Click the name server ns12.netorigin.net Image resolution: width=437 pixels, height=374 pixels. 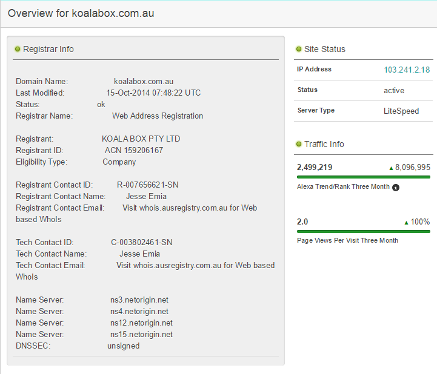tap(141, 323)
